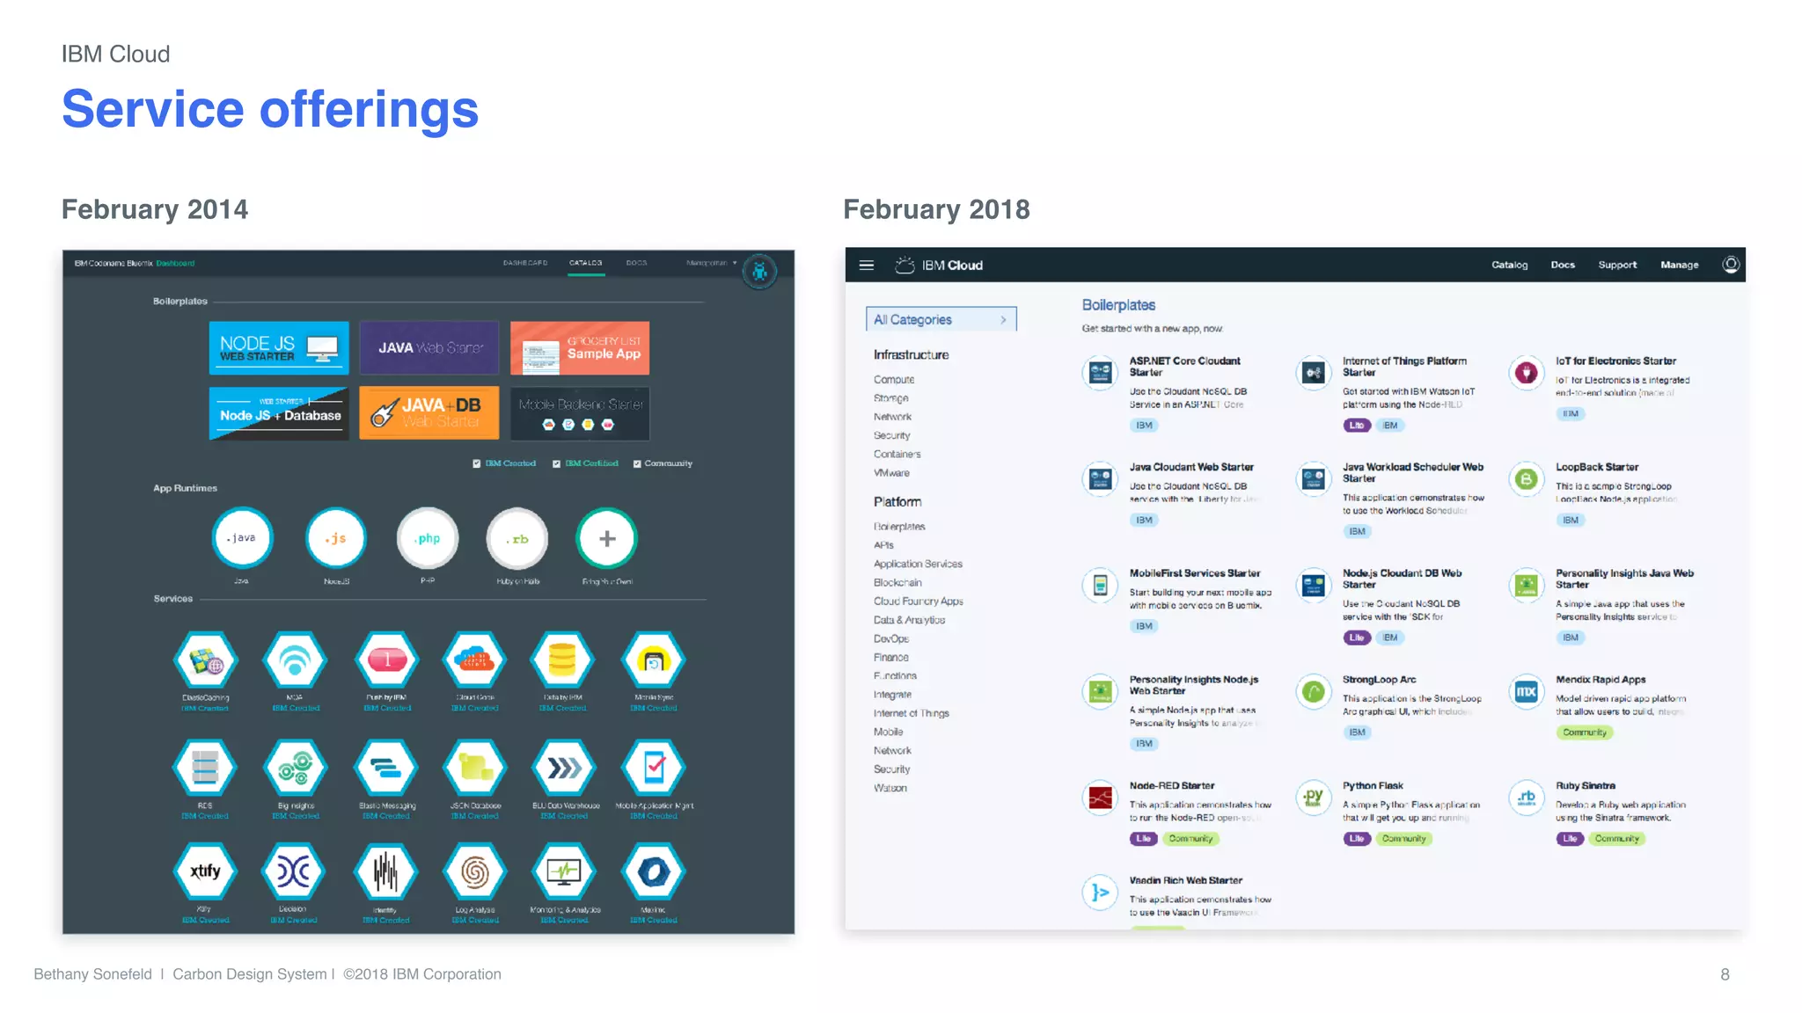Select DevOps category in sidebar

tap(890, 639)
